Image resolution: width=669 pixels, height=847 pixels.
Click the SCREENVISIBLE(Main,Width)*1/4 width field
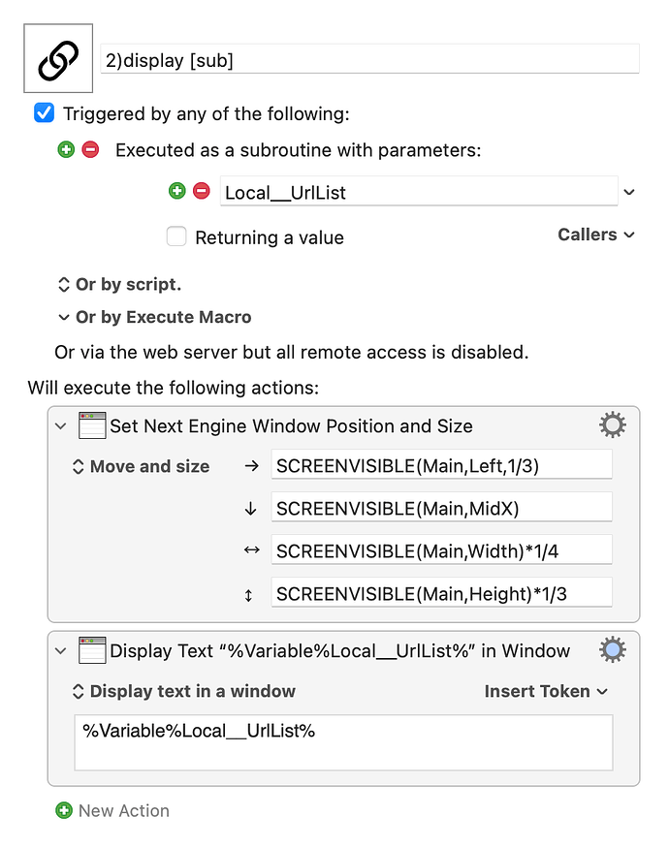pyautogui.click(x=441, y=549)
